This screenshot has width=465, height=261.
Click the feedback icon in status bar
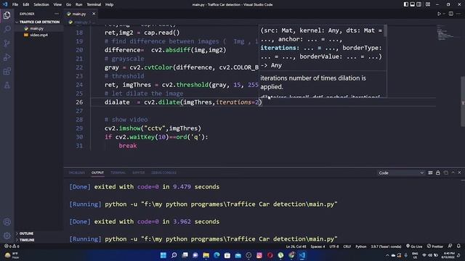point(450,246)
